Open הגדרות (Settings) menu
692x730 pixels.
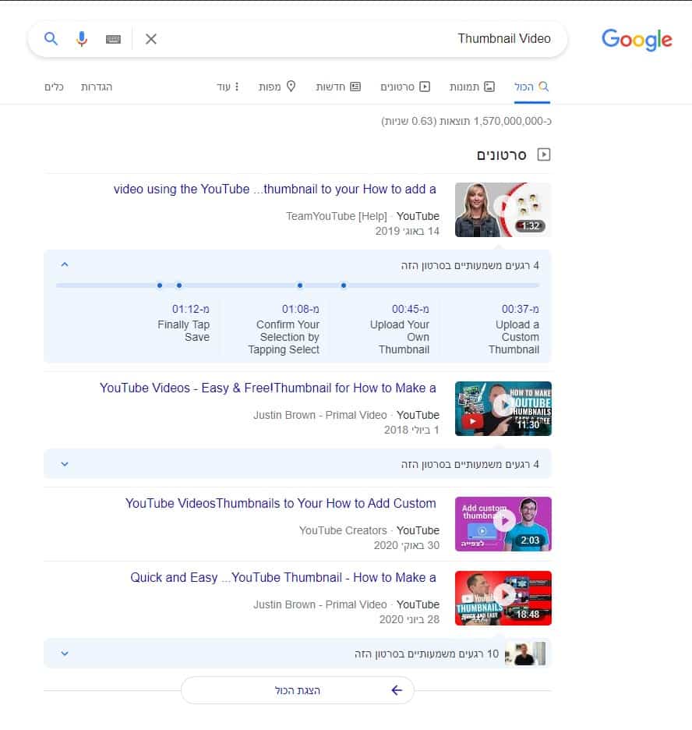point(97,87)
